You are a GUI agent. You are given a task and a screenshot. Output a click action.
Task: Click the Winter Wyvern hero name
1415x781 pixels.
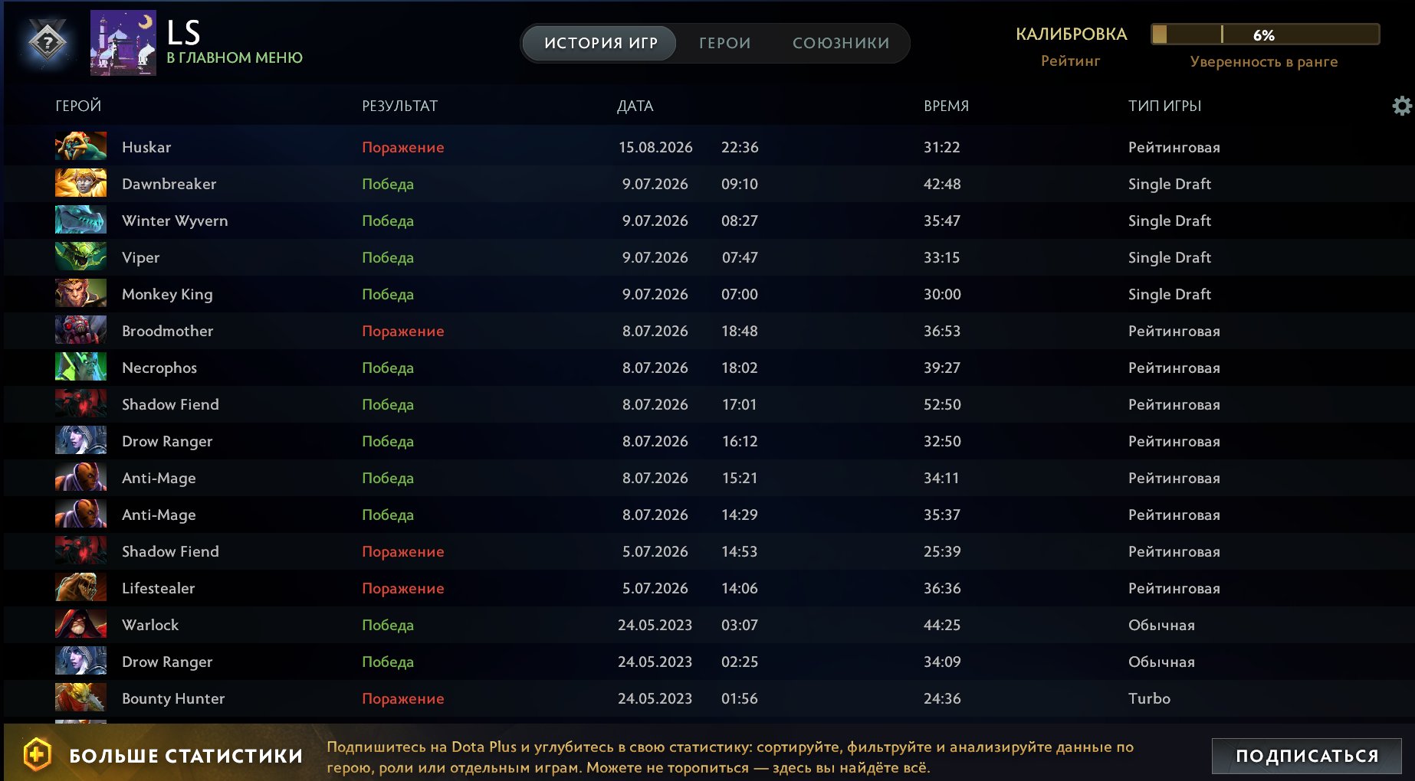tap(175, 221)
